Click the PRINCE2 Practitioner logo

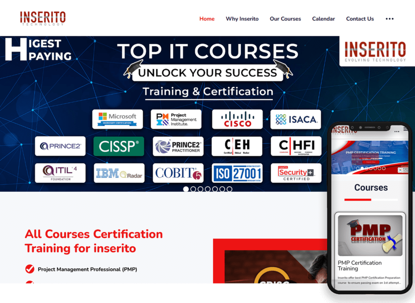click(178, 146)
